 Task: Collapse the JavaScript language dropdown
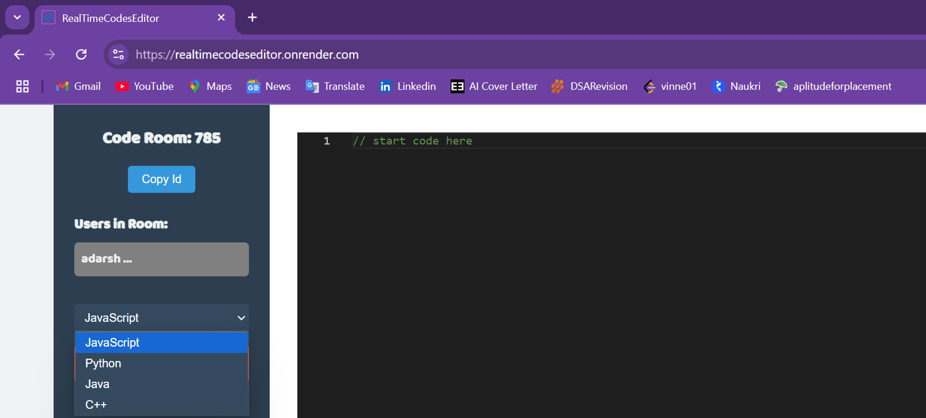161,318
